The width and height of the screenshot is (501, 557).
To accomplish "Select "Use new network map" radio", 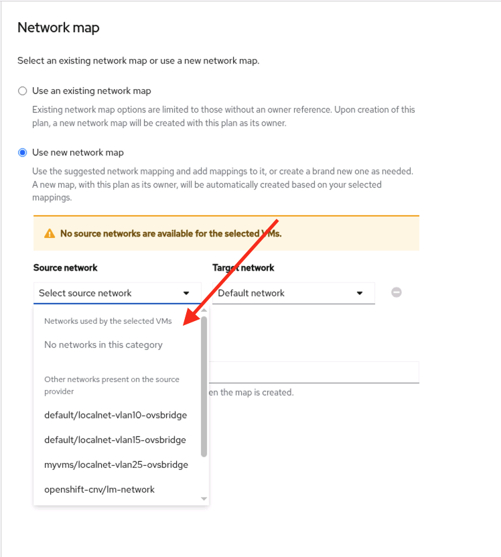I will 23,153.
